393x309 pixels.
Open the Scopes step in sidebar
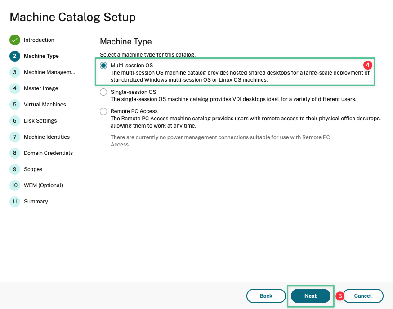pyautogui.click(x=33, y=169)
